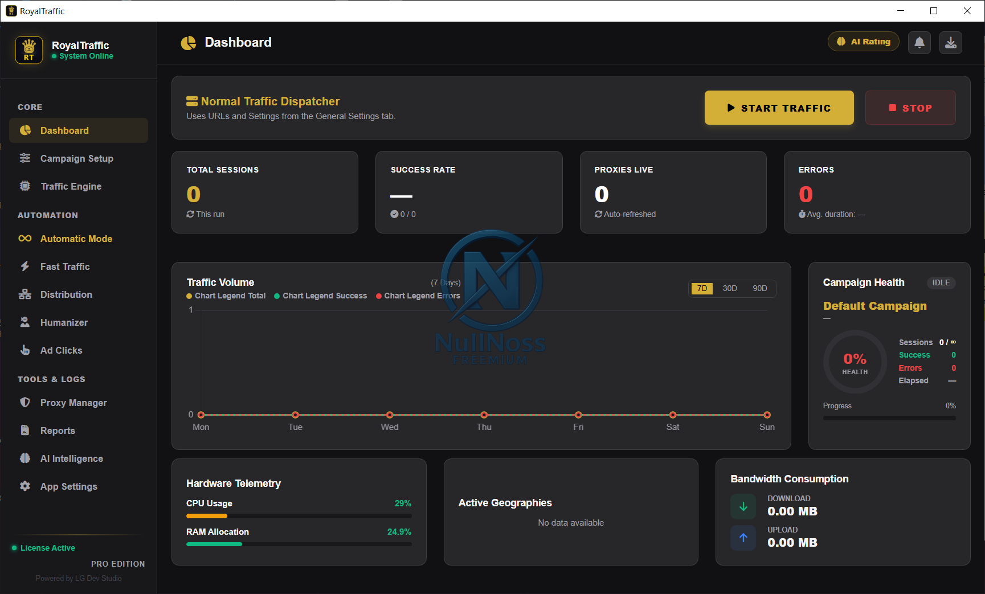Switch chart range to 90D

pyautogui.click(x=760, y=289)
